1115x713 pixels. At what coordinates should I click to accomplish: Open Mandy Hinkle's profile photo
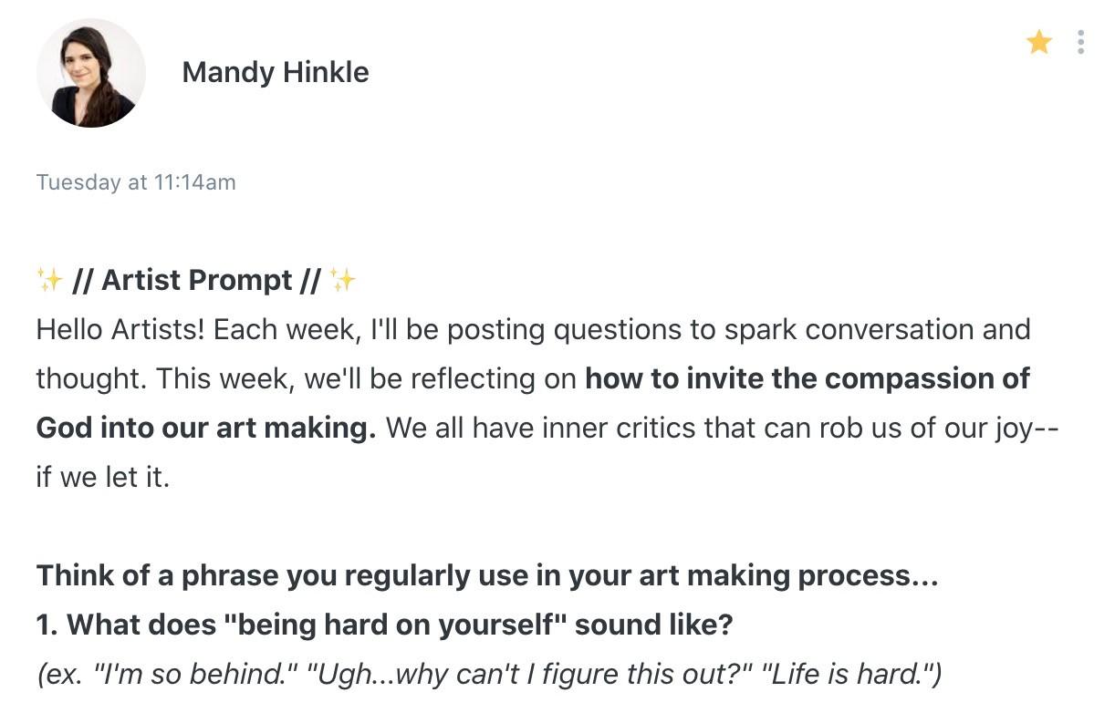(x=90, y=73)
